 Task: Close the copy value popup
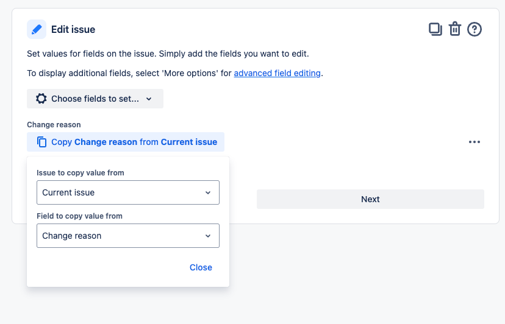point(201,267)
